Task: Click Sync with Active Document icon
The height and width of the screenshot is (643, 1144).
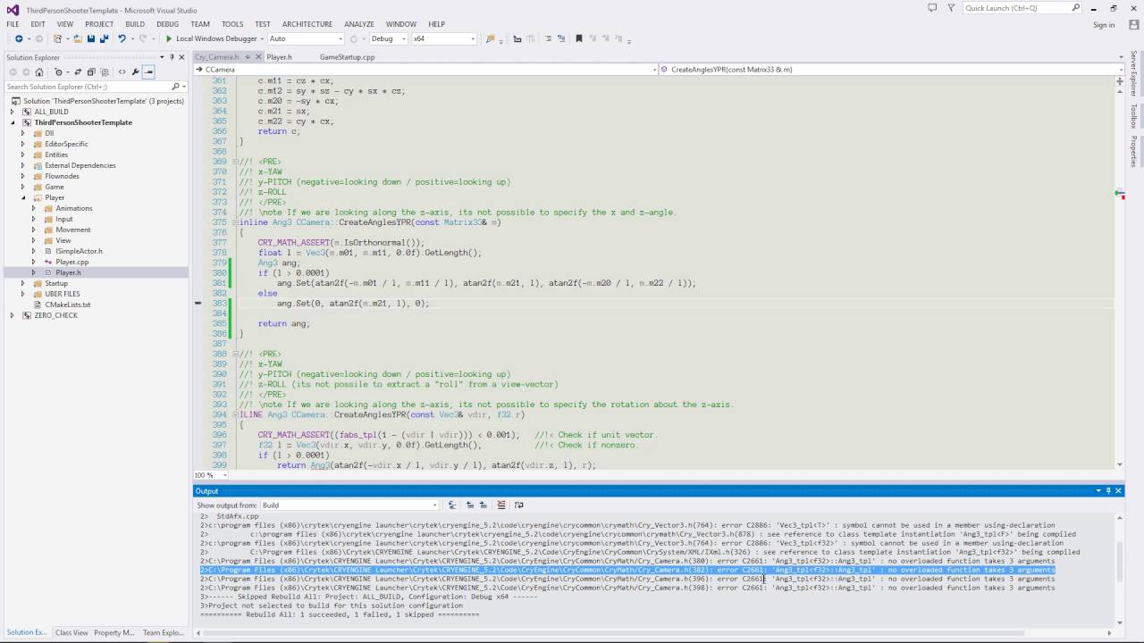Action: (79, 72)
